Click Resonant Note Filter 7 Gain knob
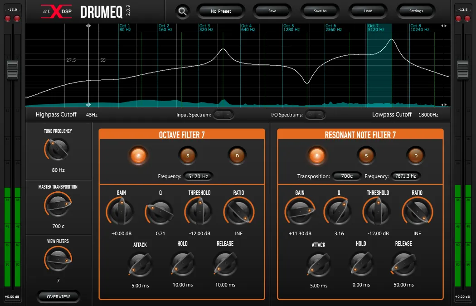This screenshot has width=476, height=306. click(300, 211)
